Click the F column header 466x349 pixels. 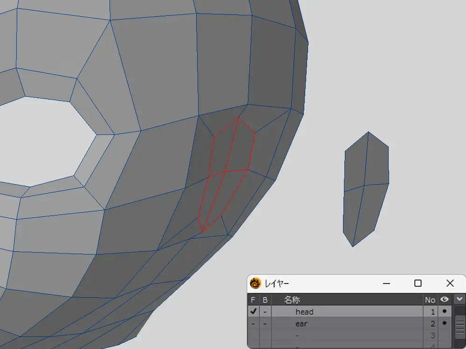click(253, 300)
